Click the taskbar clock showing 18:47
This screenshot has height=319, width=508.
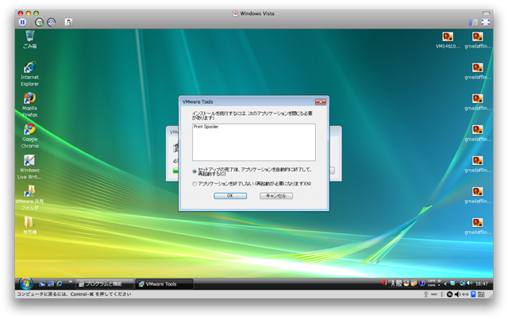[x=482, y=284]
